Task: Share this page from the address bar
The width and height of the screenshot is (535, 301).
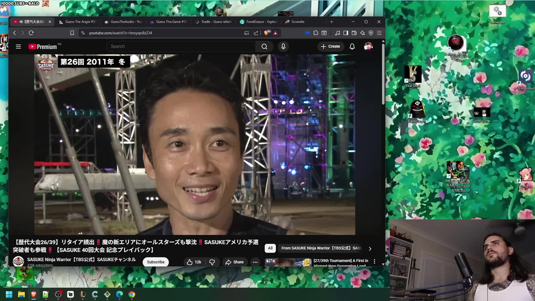Action: [x=256, y=33]
